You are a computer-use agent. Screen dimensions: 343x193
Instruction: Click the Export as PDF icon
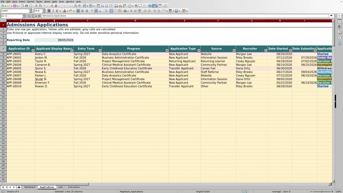[22, 6]
